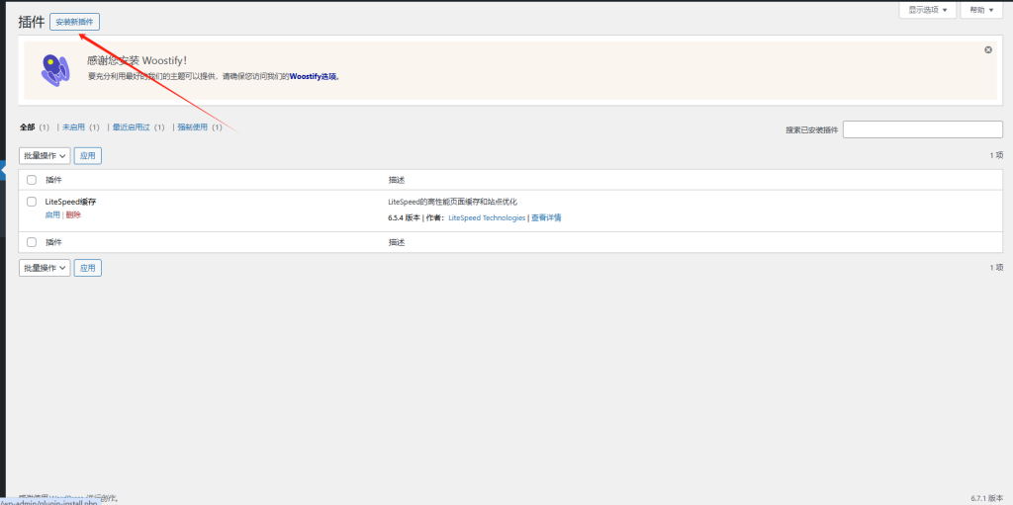The image size is (1013, 505).
Task: Click the 安装新插件 button
Action: tap(74, 22)
